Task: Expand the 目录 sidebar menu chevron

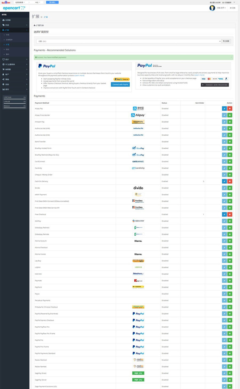Action: [x=27, y=25]
